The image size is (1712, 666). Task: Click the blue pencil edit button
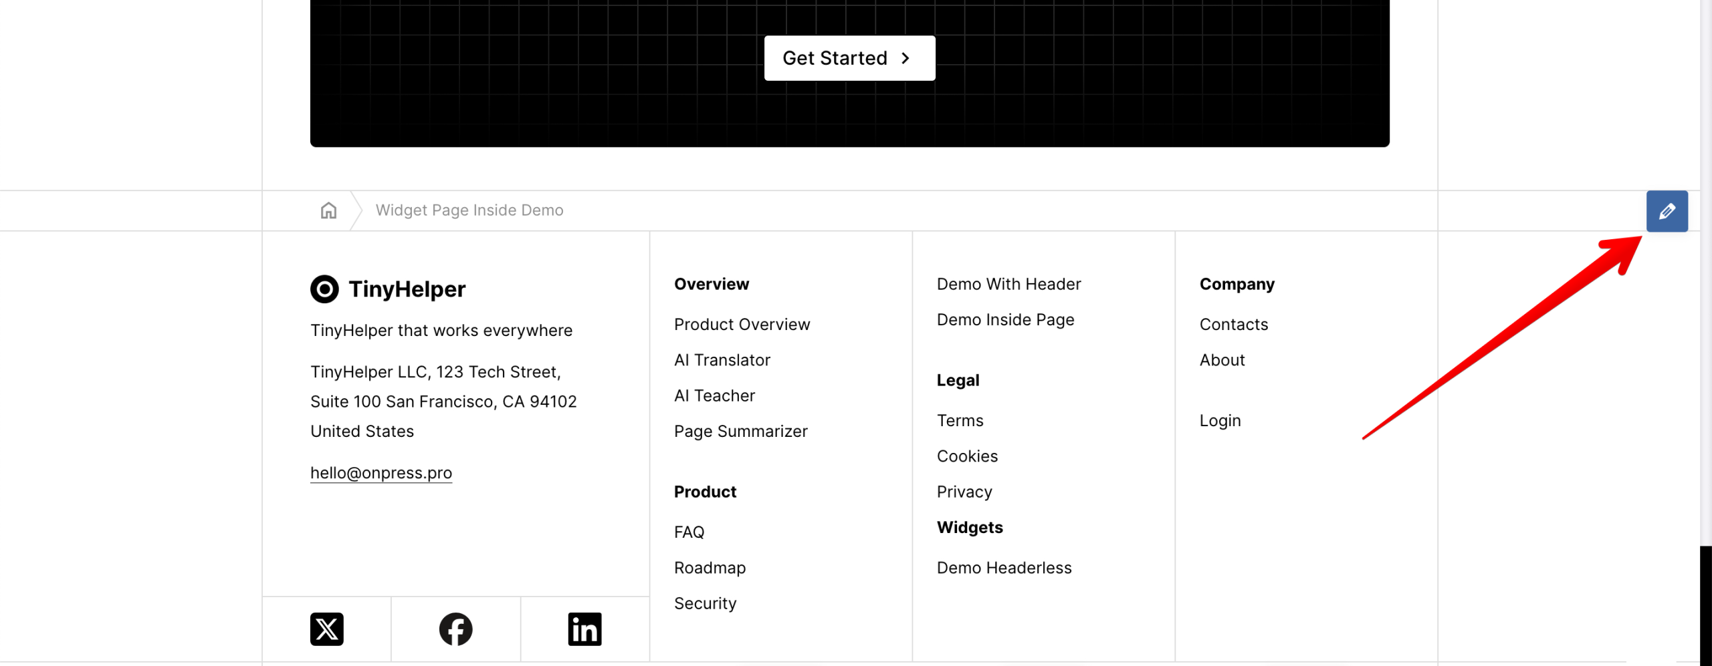[1667, 211]
